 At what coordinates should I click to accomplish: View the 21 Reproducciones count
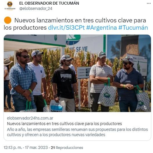point(67,147)
